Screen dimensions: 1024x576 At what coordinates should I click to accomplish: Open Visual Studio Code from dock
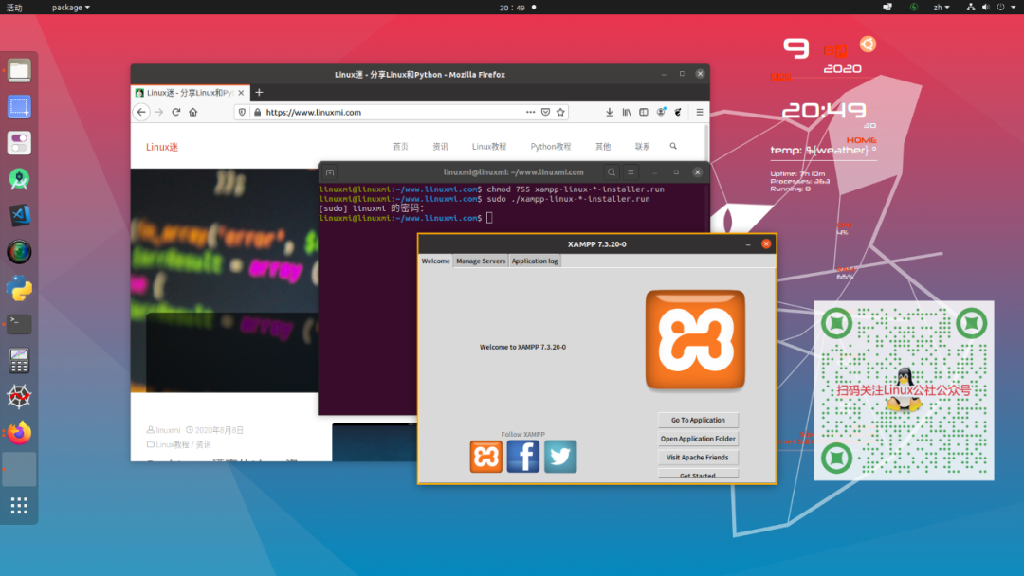tap(19, 215)
